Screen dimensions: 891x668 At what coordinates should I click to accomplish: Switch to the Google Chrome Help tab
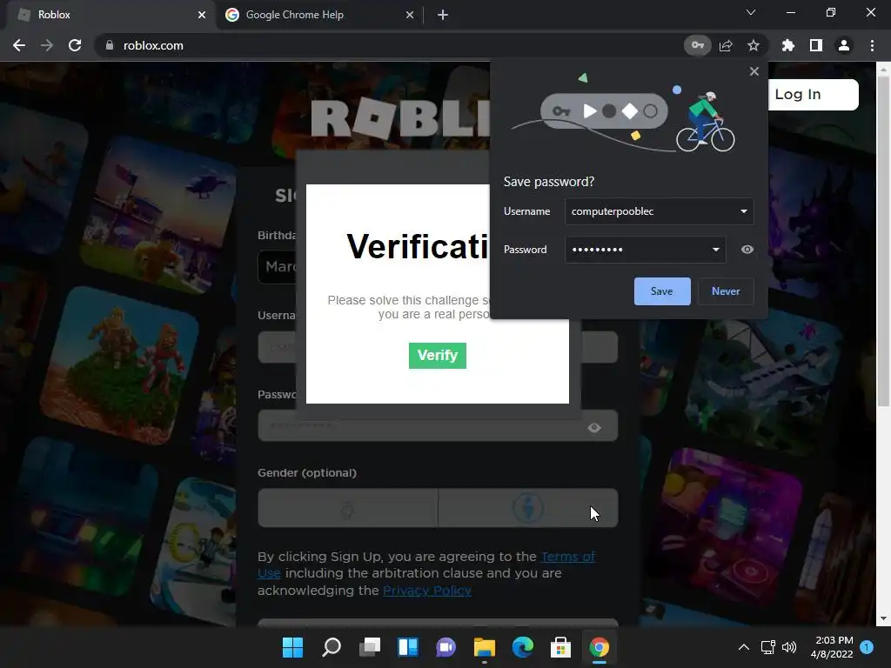point(318,15)
